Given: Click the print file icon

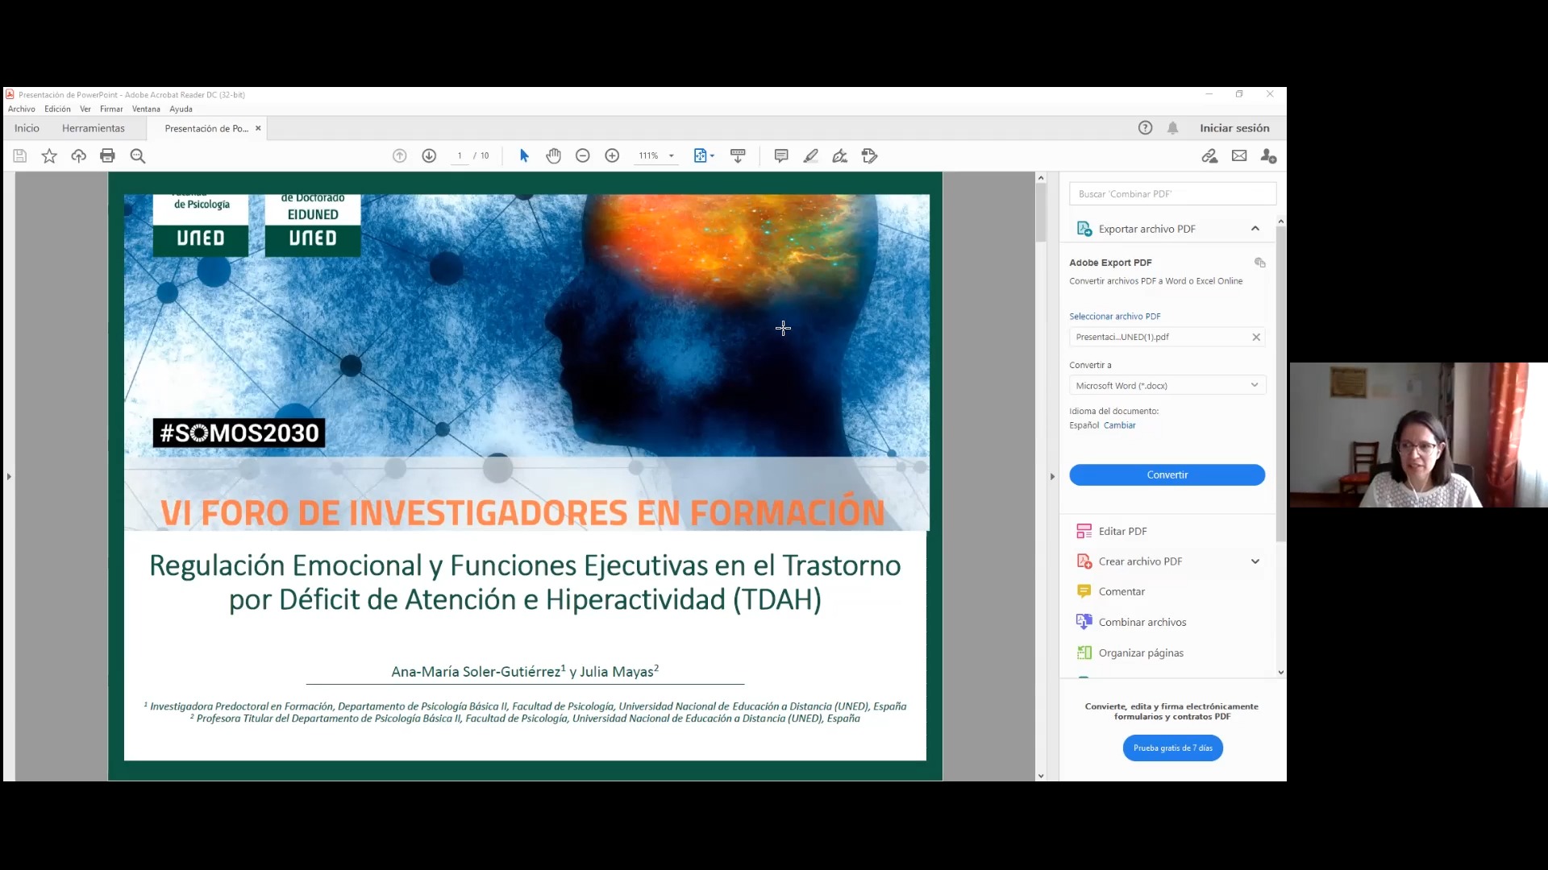Looking at the screenshot, I should 107,156.
